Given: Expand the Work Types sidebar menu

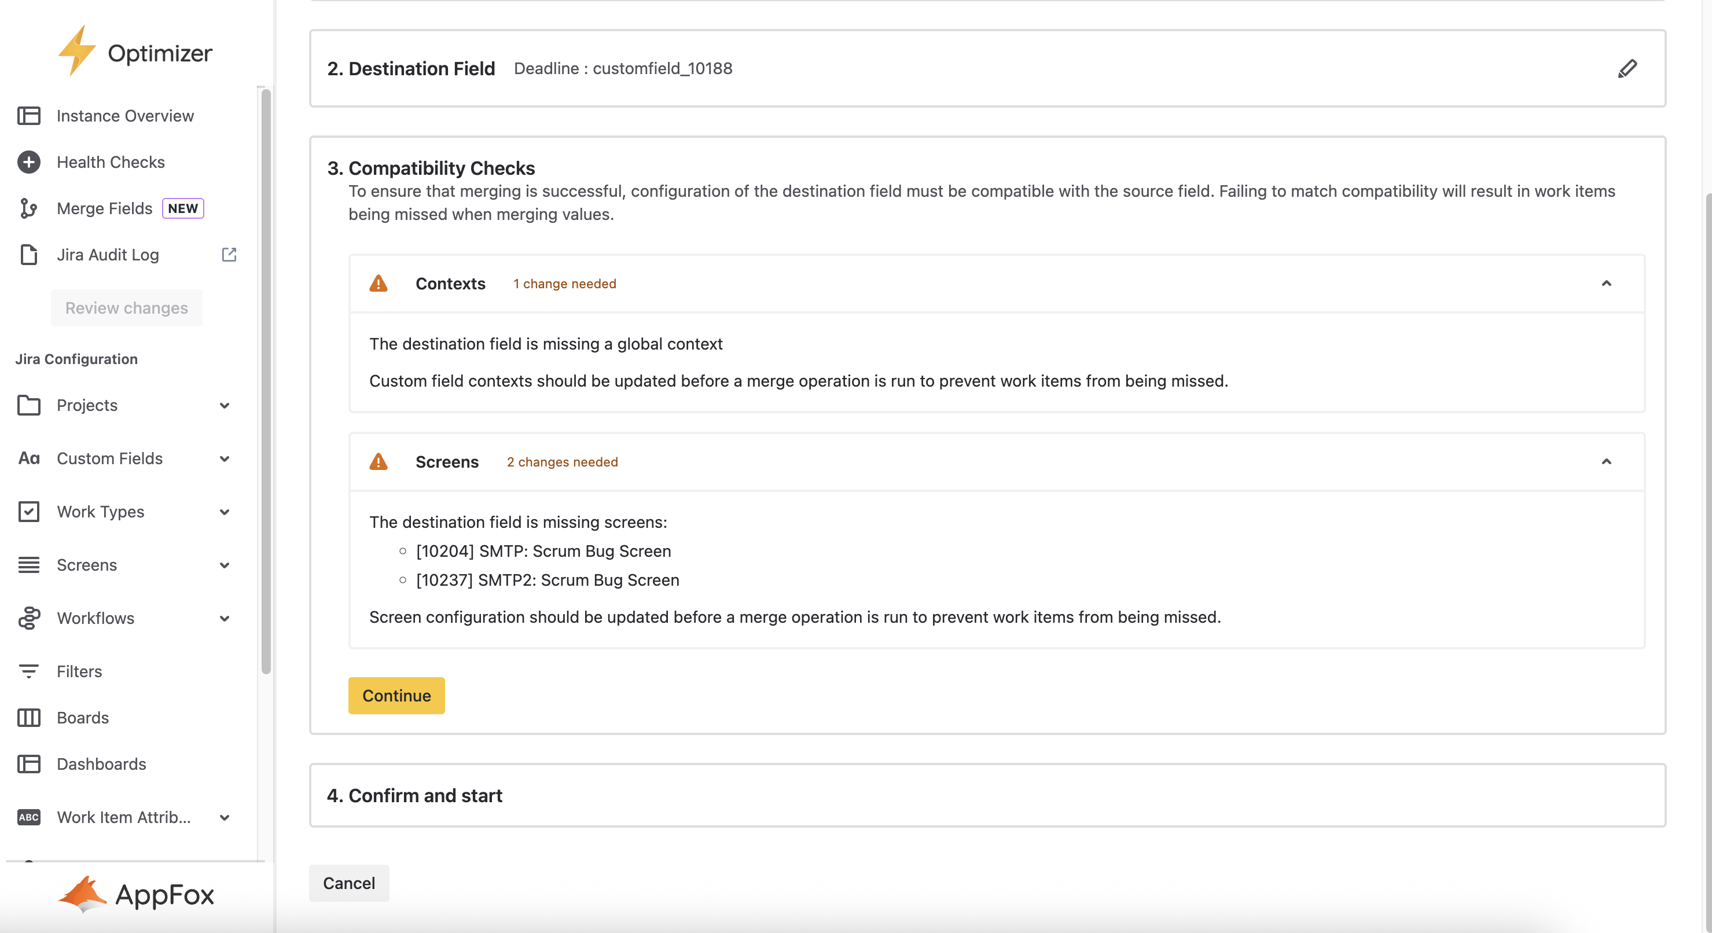Looking at the screenshot, I should [225, 512].
